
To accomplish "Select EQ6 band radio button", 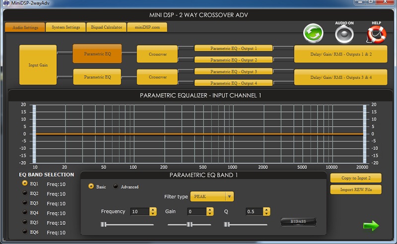I will coord(25,231).
